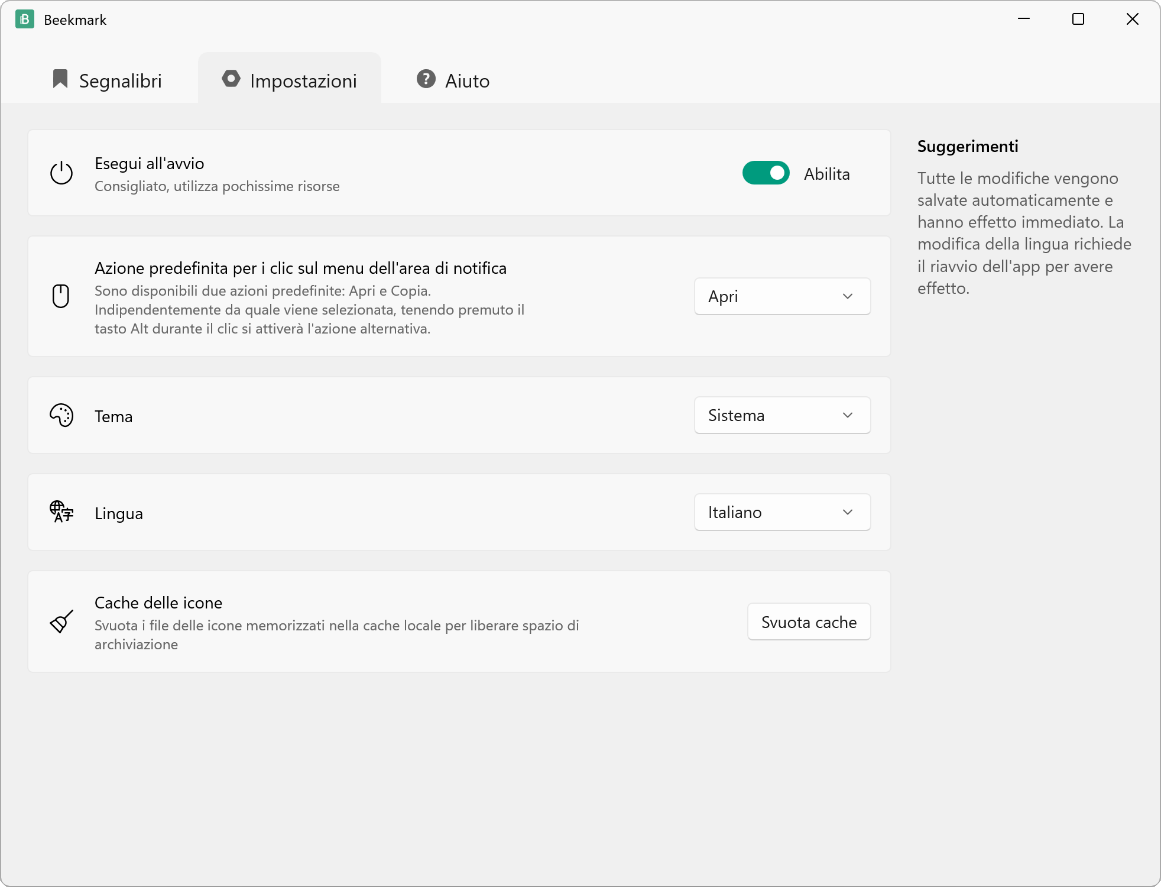Open the Tema dropdown set to Sistema

(x=782, y=415)
